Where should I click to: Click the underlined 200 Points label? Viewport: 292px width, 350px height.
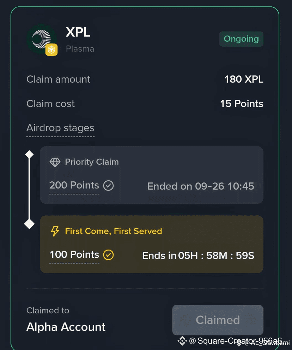point(74,186)
